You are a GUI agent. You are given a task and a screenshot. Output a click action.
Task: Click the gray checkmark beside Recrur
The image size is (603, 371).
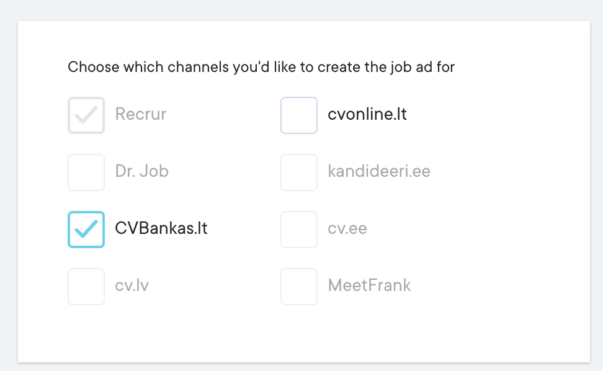coord(86,115)
